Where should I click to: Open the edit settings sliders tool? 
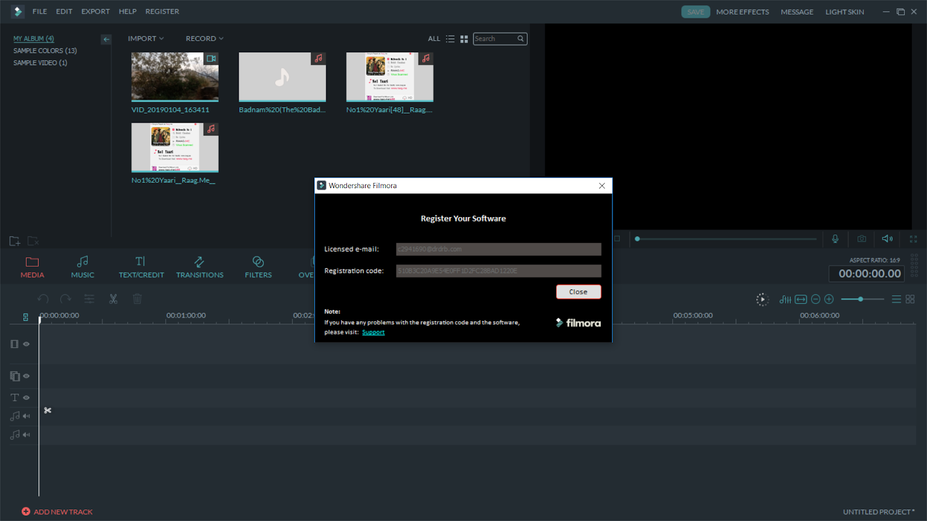[89, 299]
